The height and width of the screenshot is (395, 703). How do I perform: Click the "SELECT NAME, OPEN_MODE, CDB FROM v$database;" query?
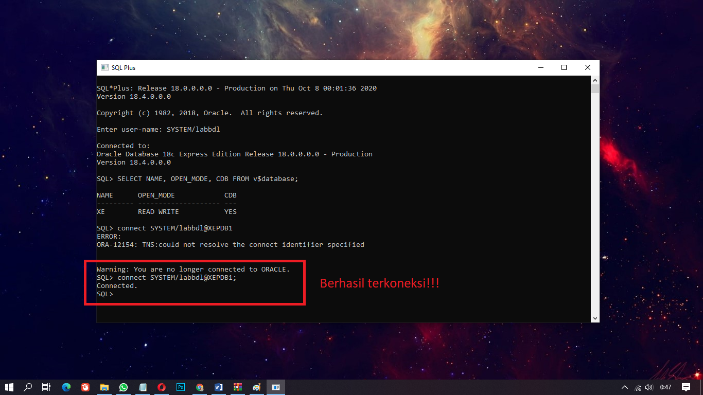(x=208, y=179)
